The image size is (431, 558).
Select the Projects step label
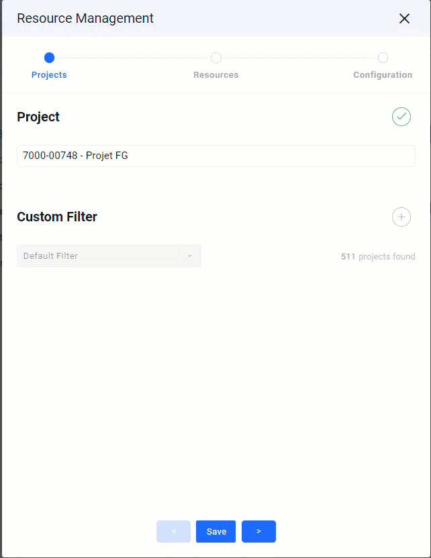pyautogui.click(x=49, y=74)
